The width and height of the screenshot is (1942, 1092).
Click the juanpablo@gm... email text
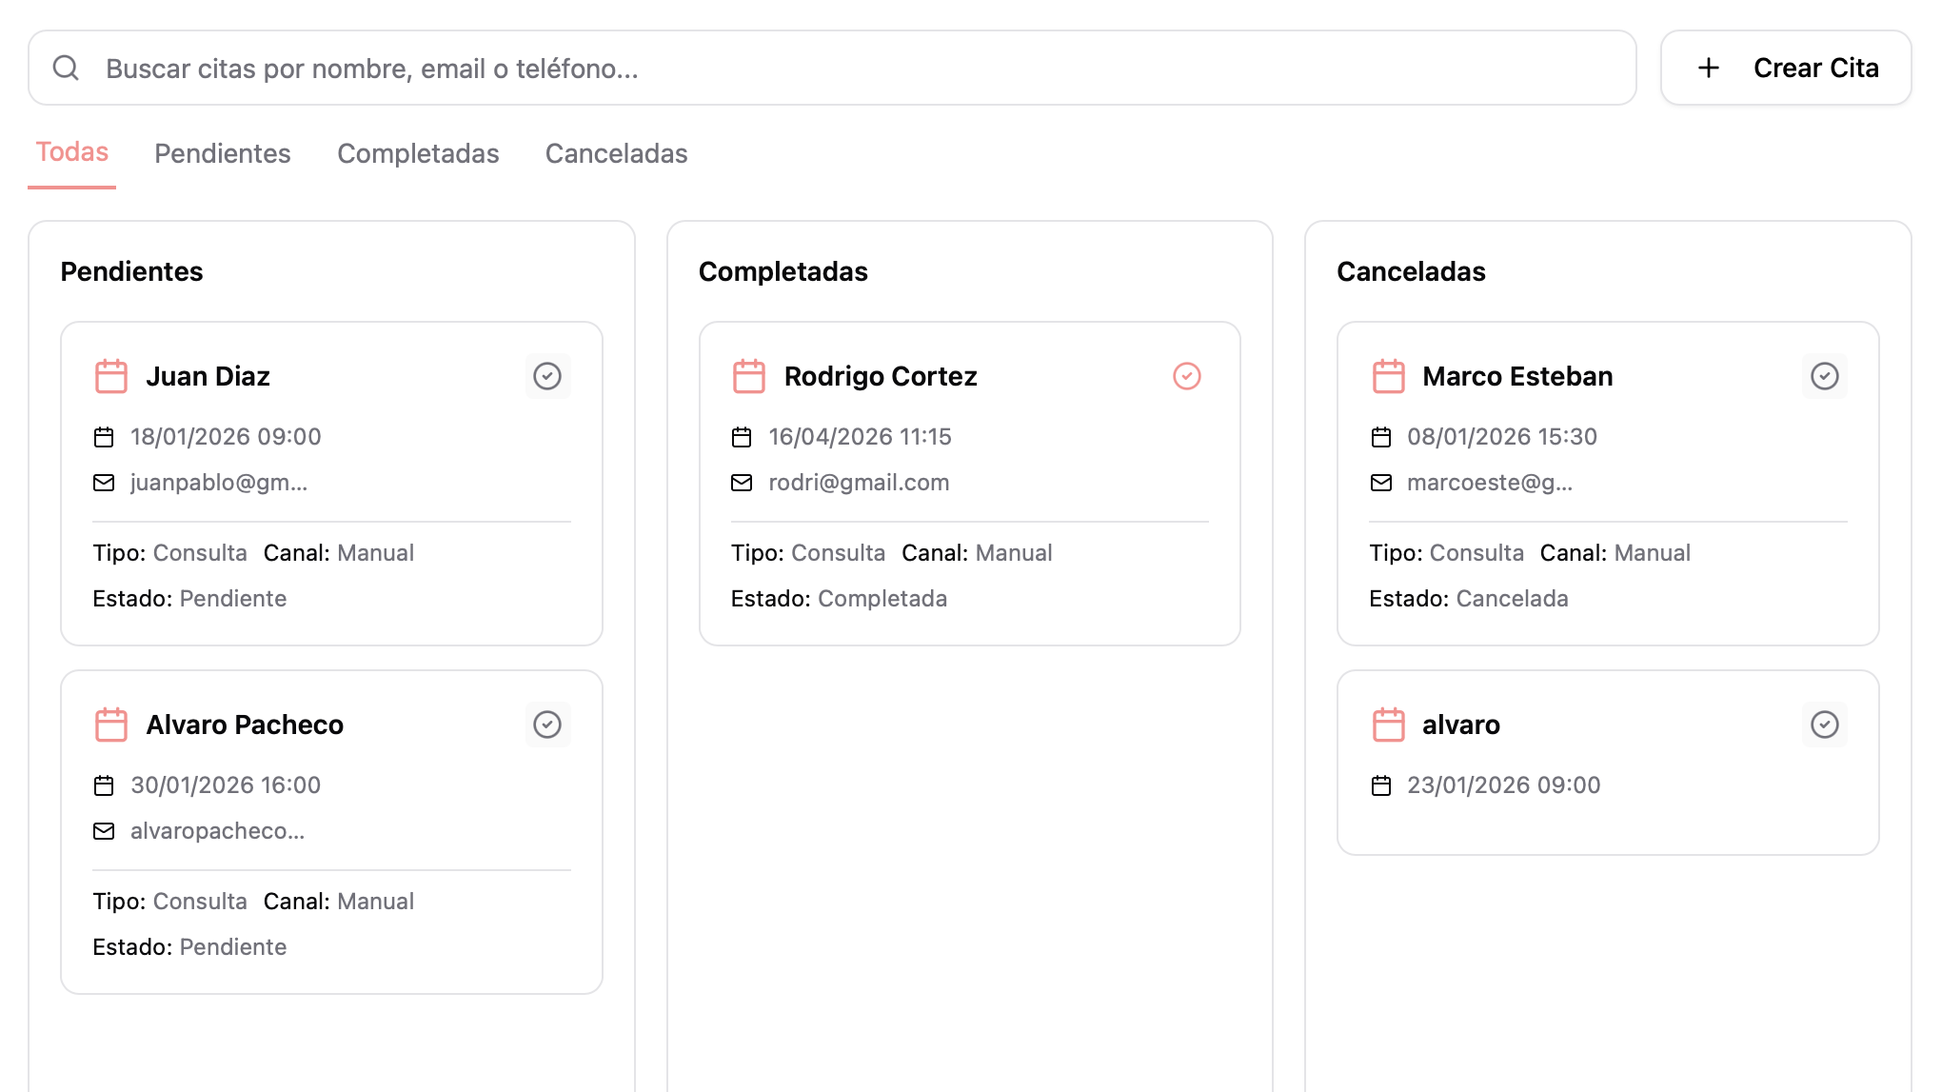point(219,483)
